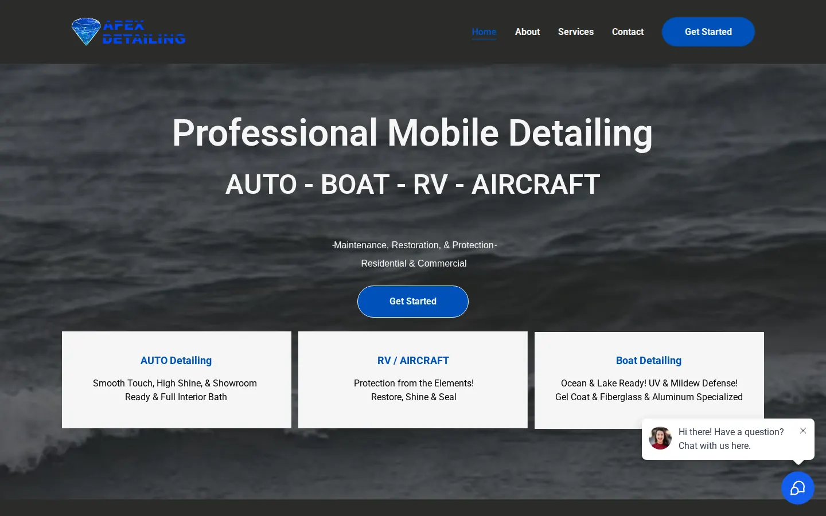
Task: Click the Apex Detailing logo text
Action: coord(144,32)
